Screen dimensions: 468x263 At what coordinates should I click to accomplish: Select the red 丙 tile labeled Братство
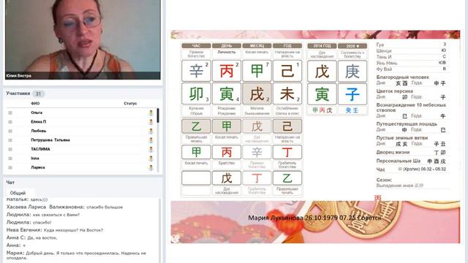[227, 152]
